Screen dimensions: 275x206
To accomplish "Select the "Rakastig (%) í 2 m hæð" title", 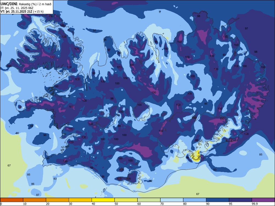I will coord(35,4).
